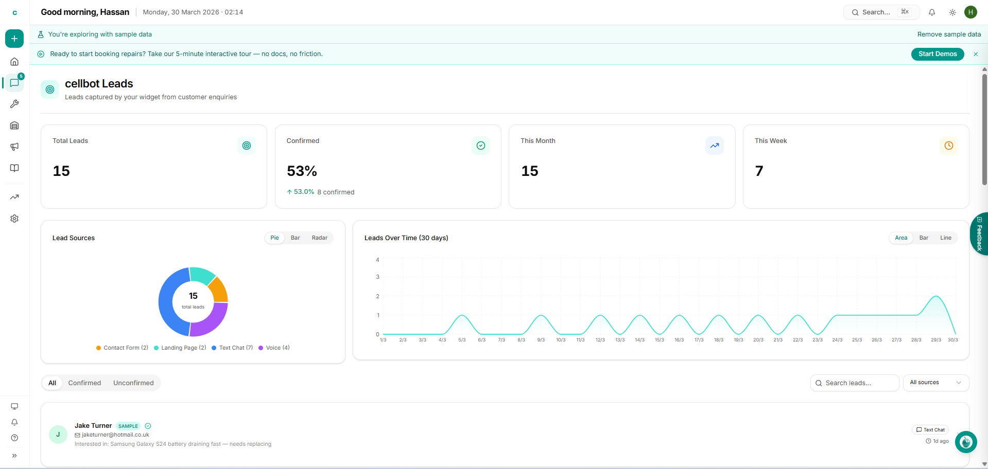Open the analytics trend icon in sidebar
Screen dimensions: 988x469
coord(14,197)
